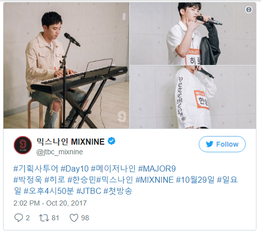Open the MIXNINE profile avatar
This screenshot has width=261, height=234.
pos(23,145)
